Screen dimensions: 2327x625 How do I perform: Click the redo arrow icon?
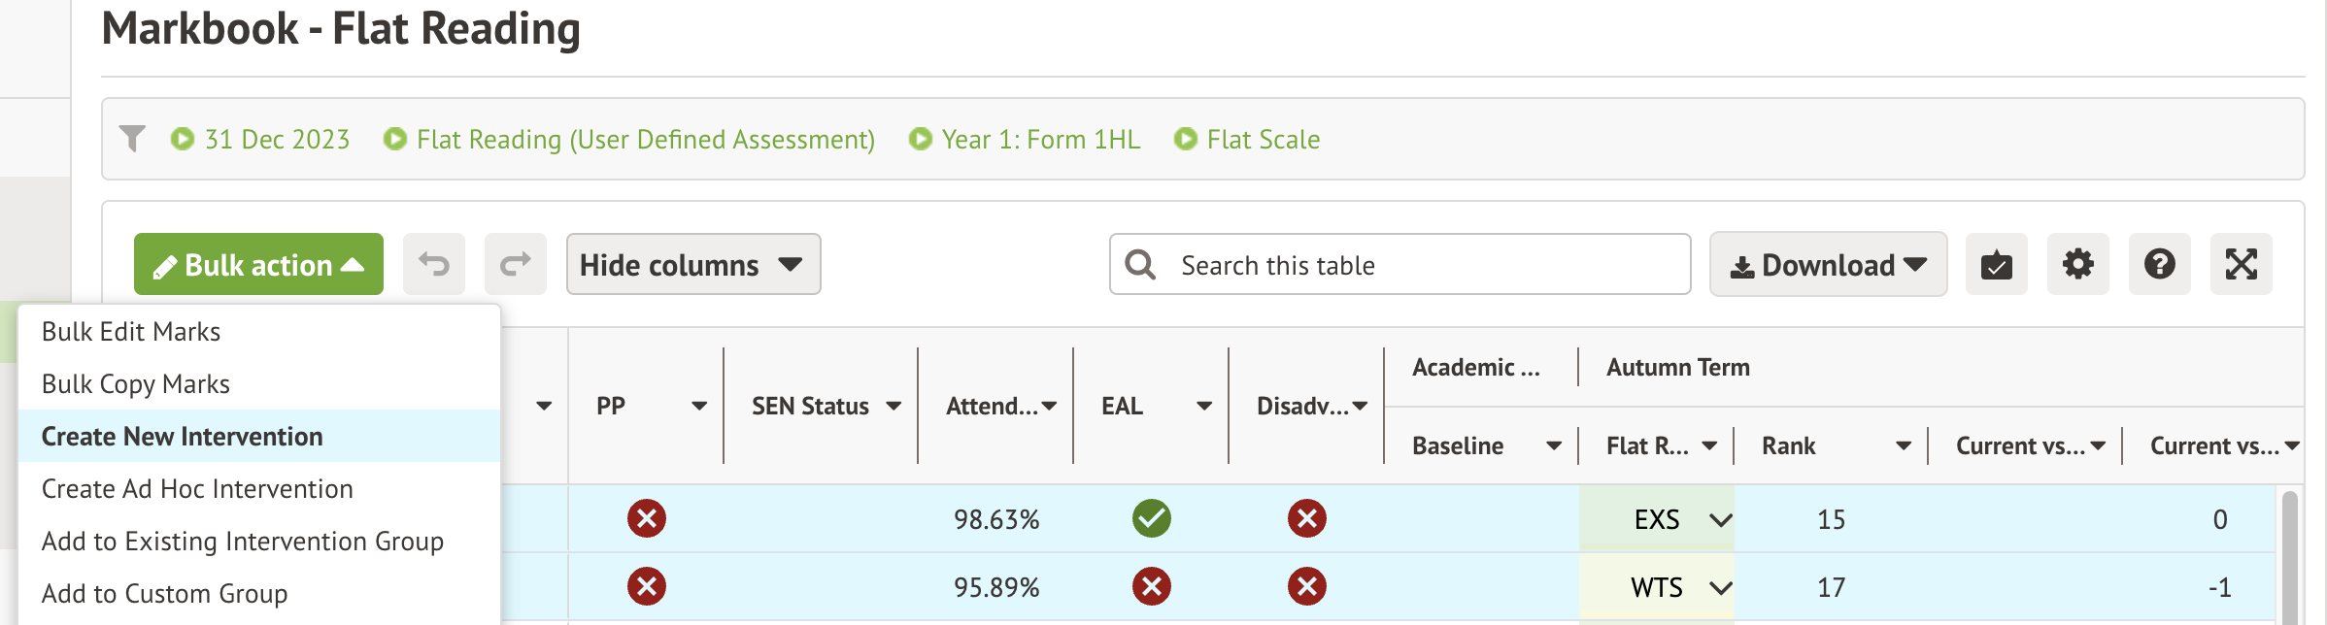pos(516,264)
